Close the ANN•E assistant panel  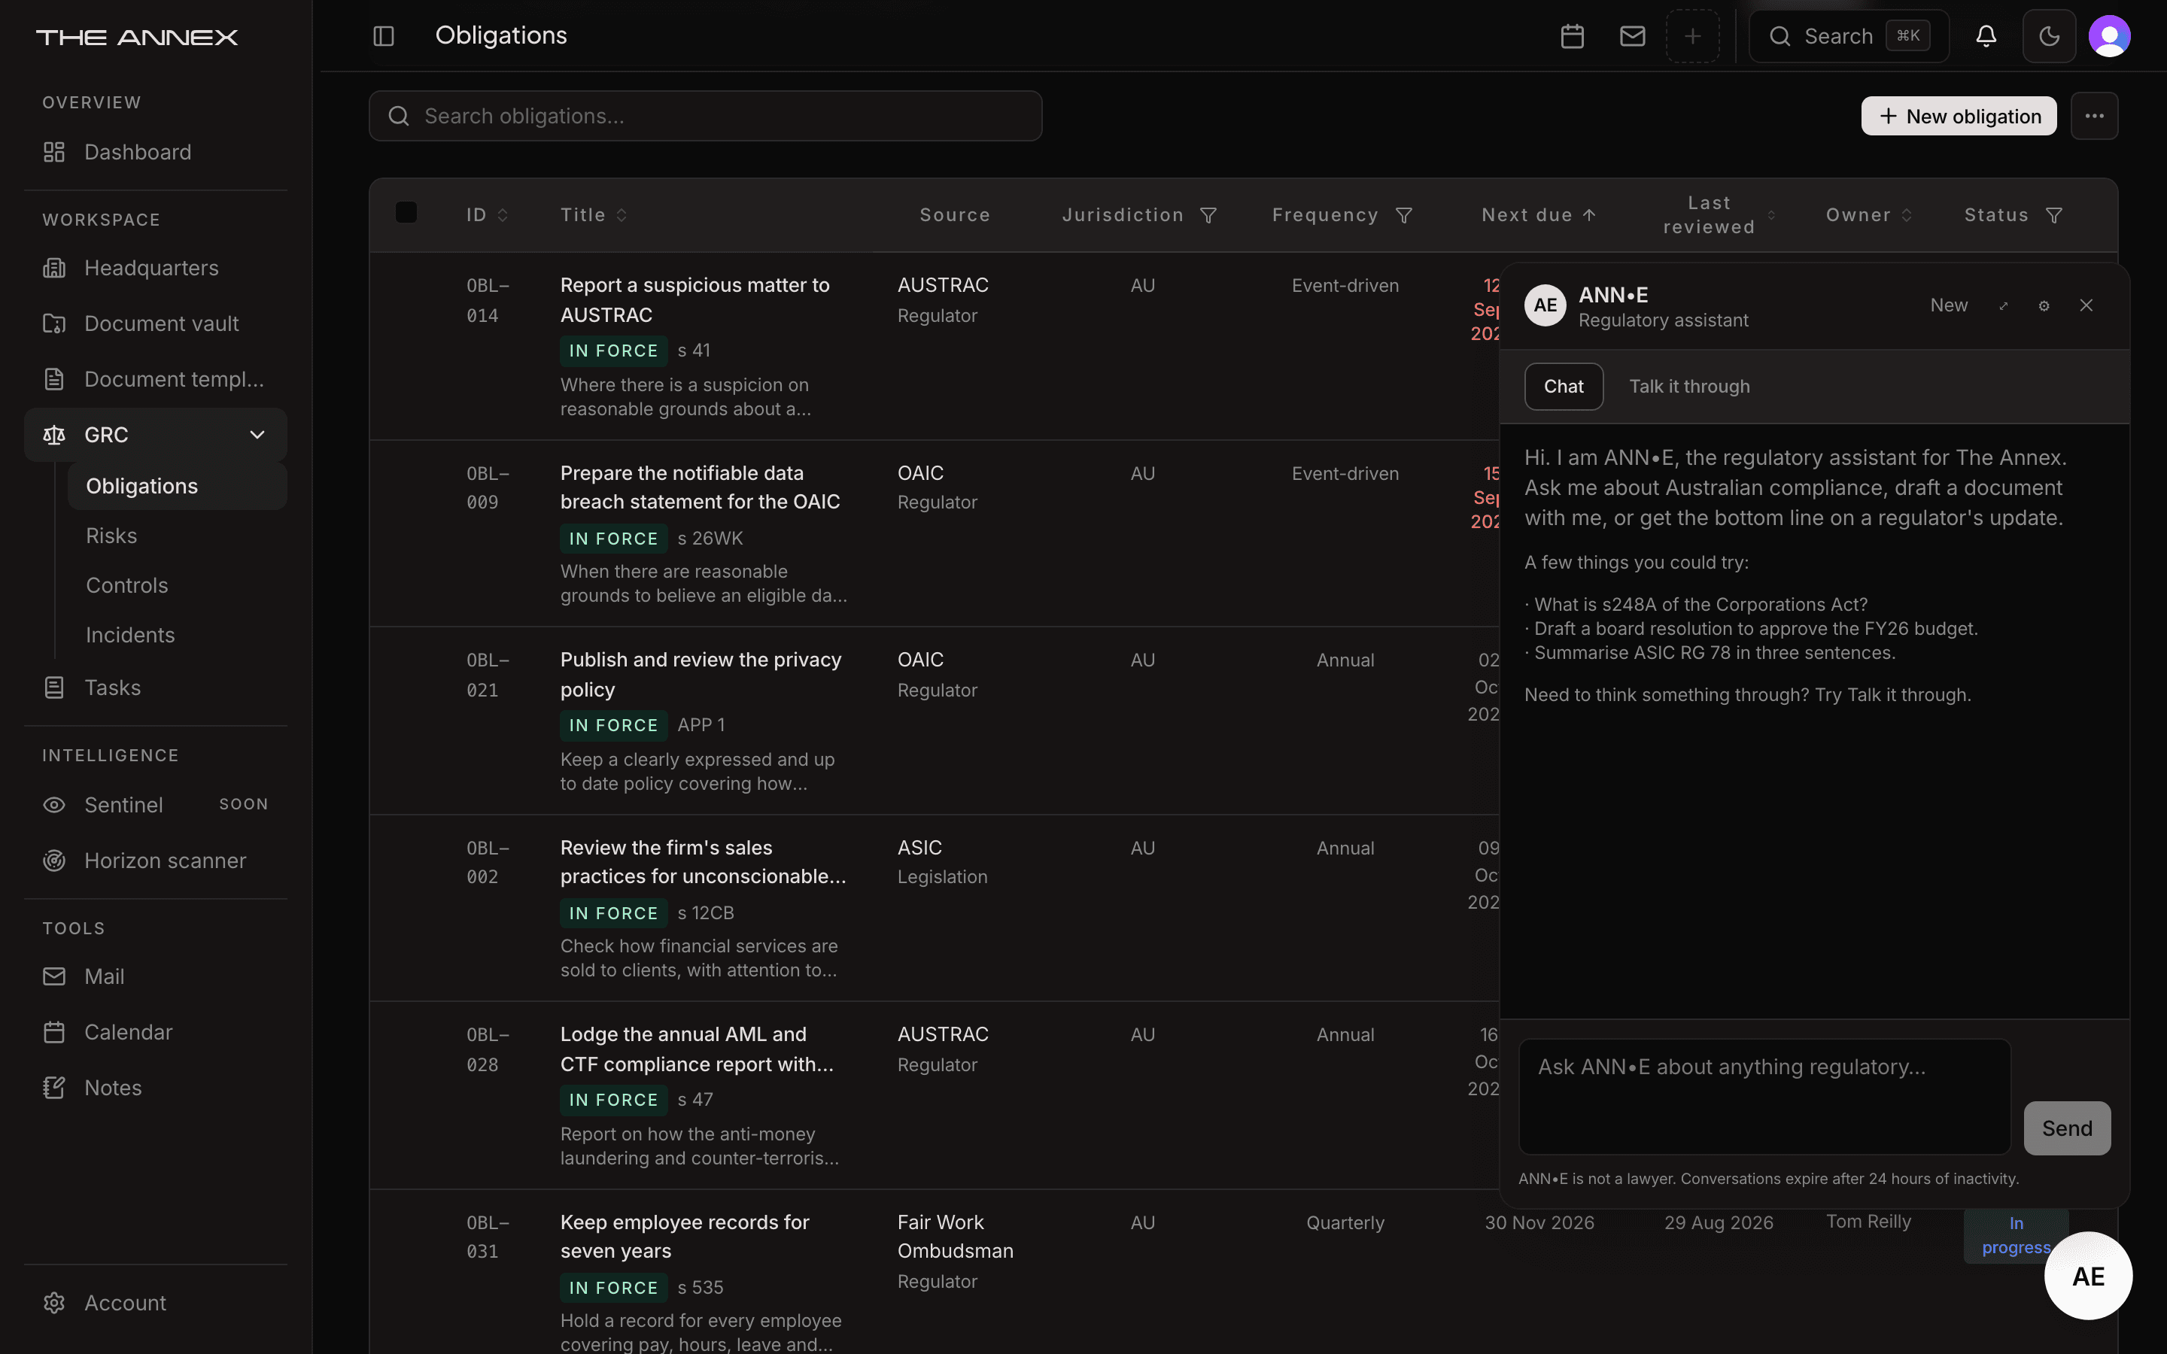point(2086,305)
